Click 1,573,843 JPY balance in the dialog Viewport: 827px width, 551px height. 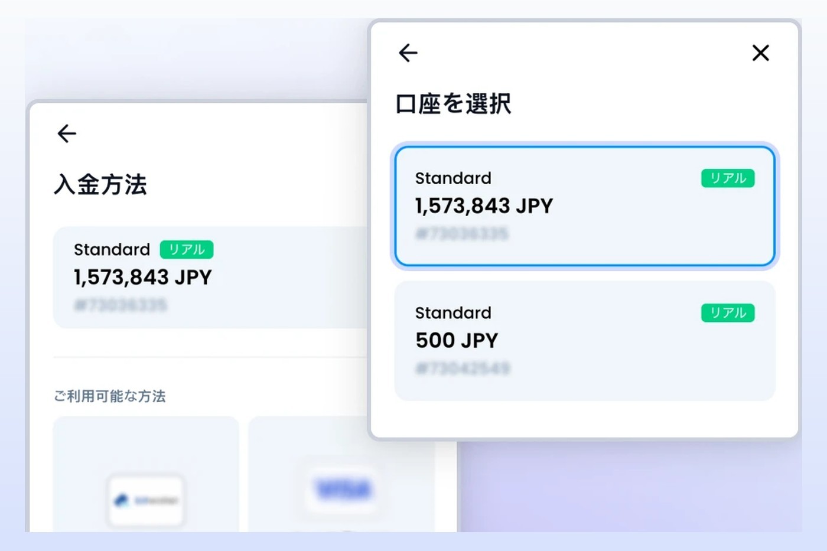pyautogui.click(x=484, y=206)
